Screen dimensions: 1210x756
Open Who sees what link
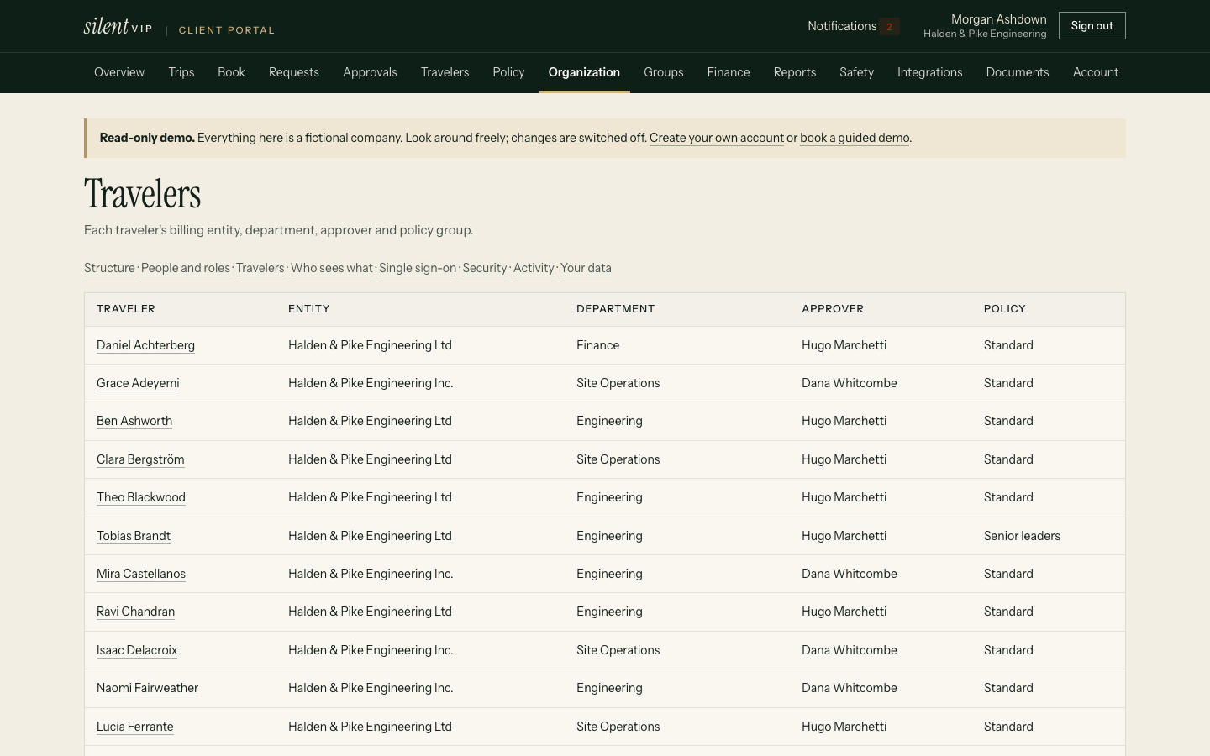coord(332,268)
